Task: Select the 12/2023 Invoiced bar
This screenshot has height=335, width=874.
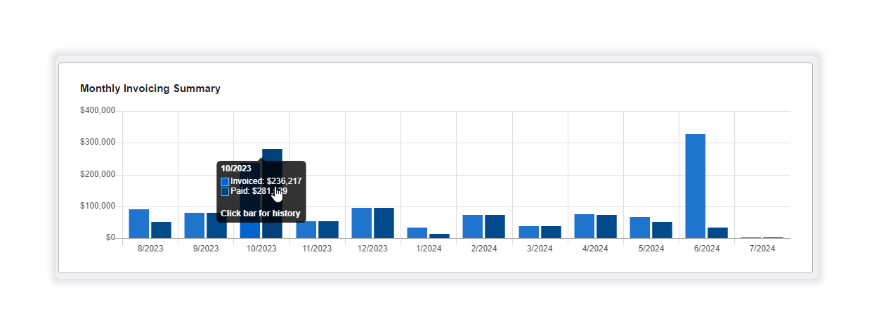Action: tap(362, 223)
